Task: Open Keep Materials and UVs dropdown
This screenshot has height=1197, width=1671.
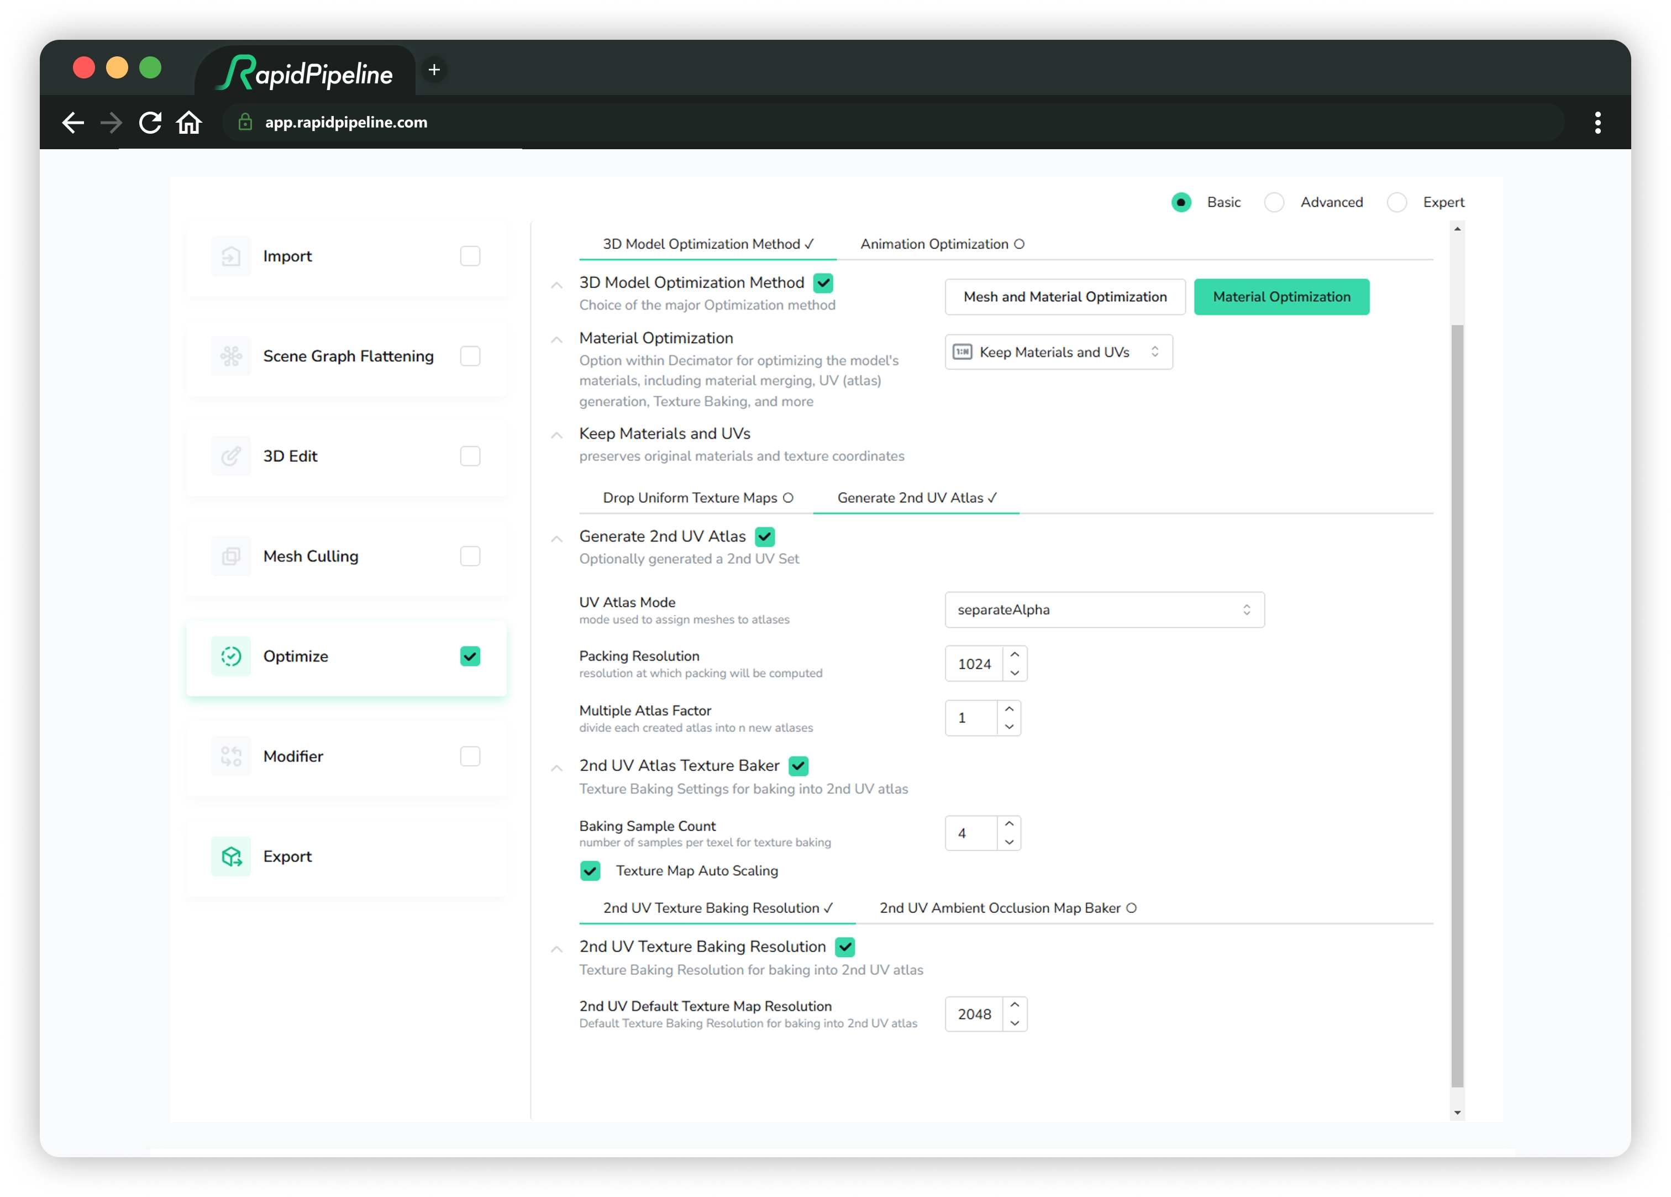Action: 1059,353
